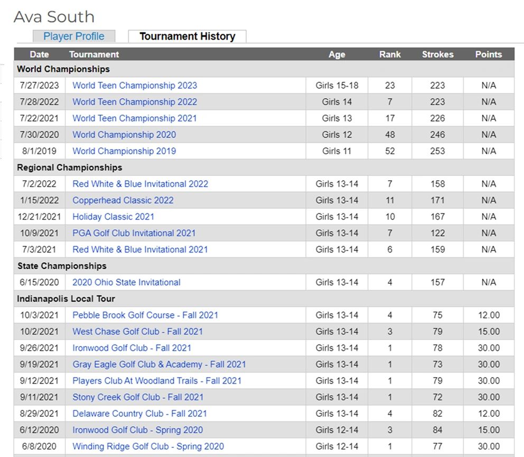524x457 pixels.
Task: Switch to the Player Profile tab
Action: click(73, 36)
